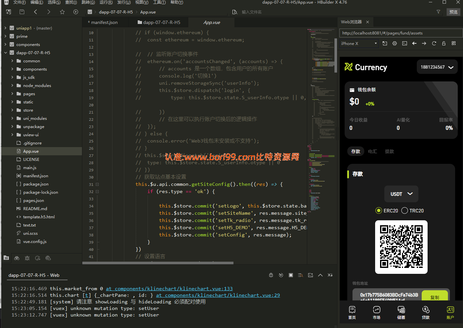Open klinechart.vue:29 link in console
Viewport: 463px width, 328px height.
(218, 295)
